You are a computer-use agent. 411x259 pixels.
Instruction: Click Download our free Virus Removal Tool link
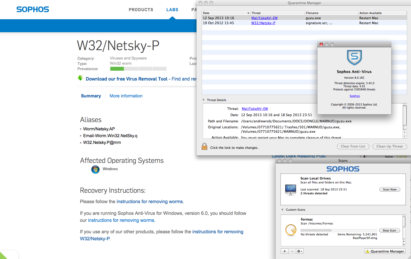click(x=127, y=79)
